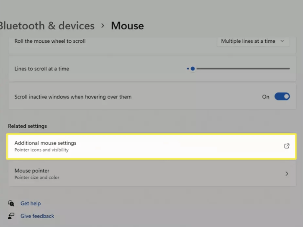Open the Get help link
This screenshot has height=227, width=303.
pyautogui.click(x=31, y=204)
